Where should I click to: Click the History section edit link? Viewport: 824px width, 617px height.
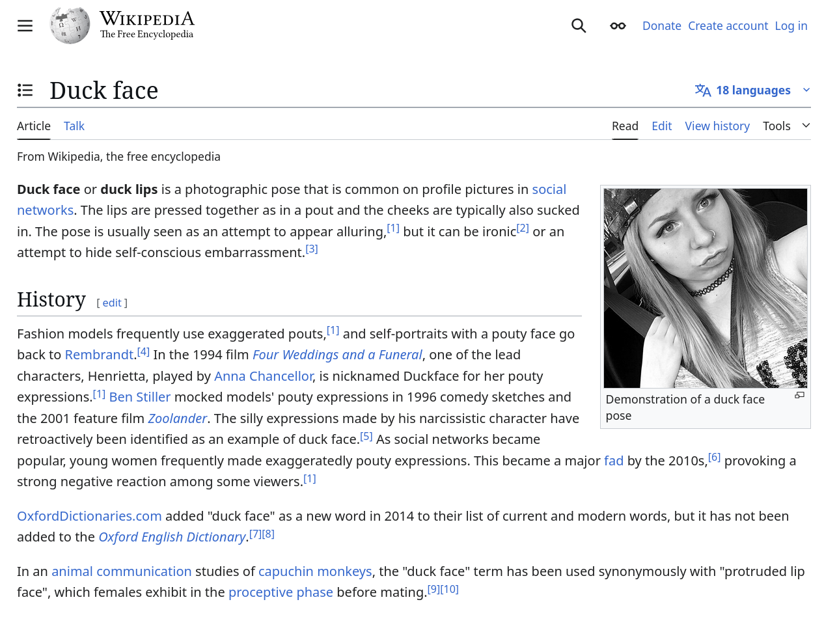(112, 303)
